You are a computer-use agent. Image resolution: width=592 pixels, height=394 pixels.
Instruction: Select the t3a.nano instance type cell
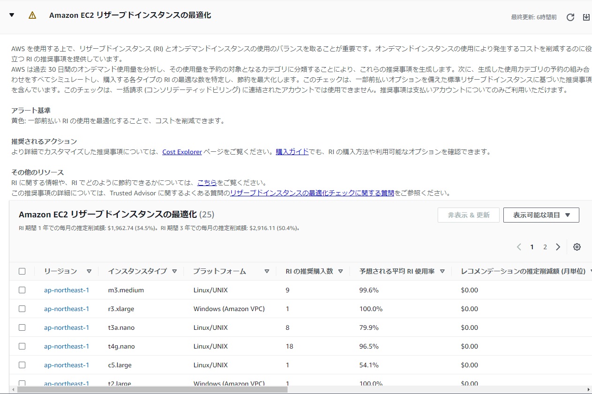coord(121,327)
